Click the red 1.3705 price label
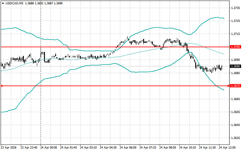Screen dimensions: 242x151 point(235,47)
